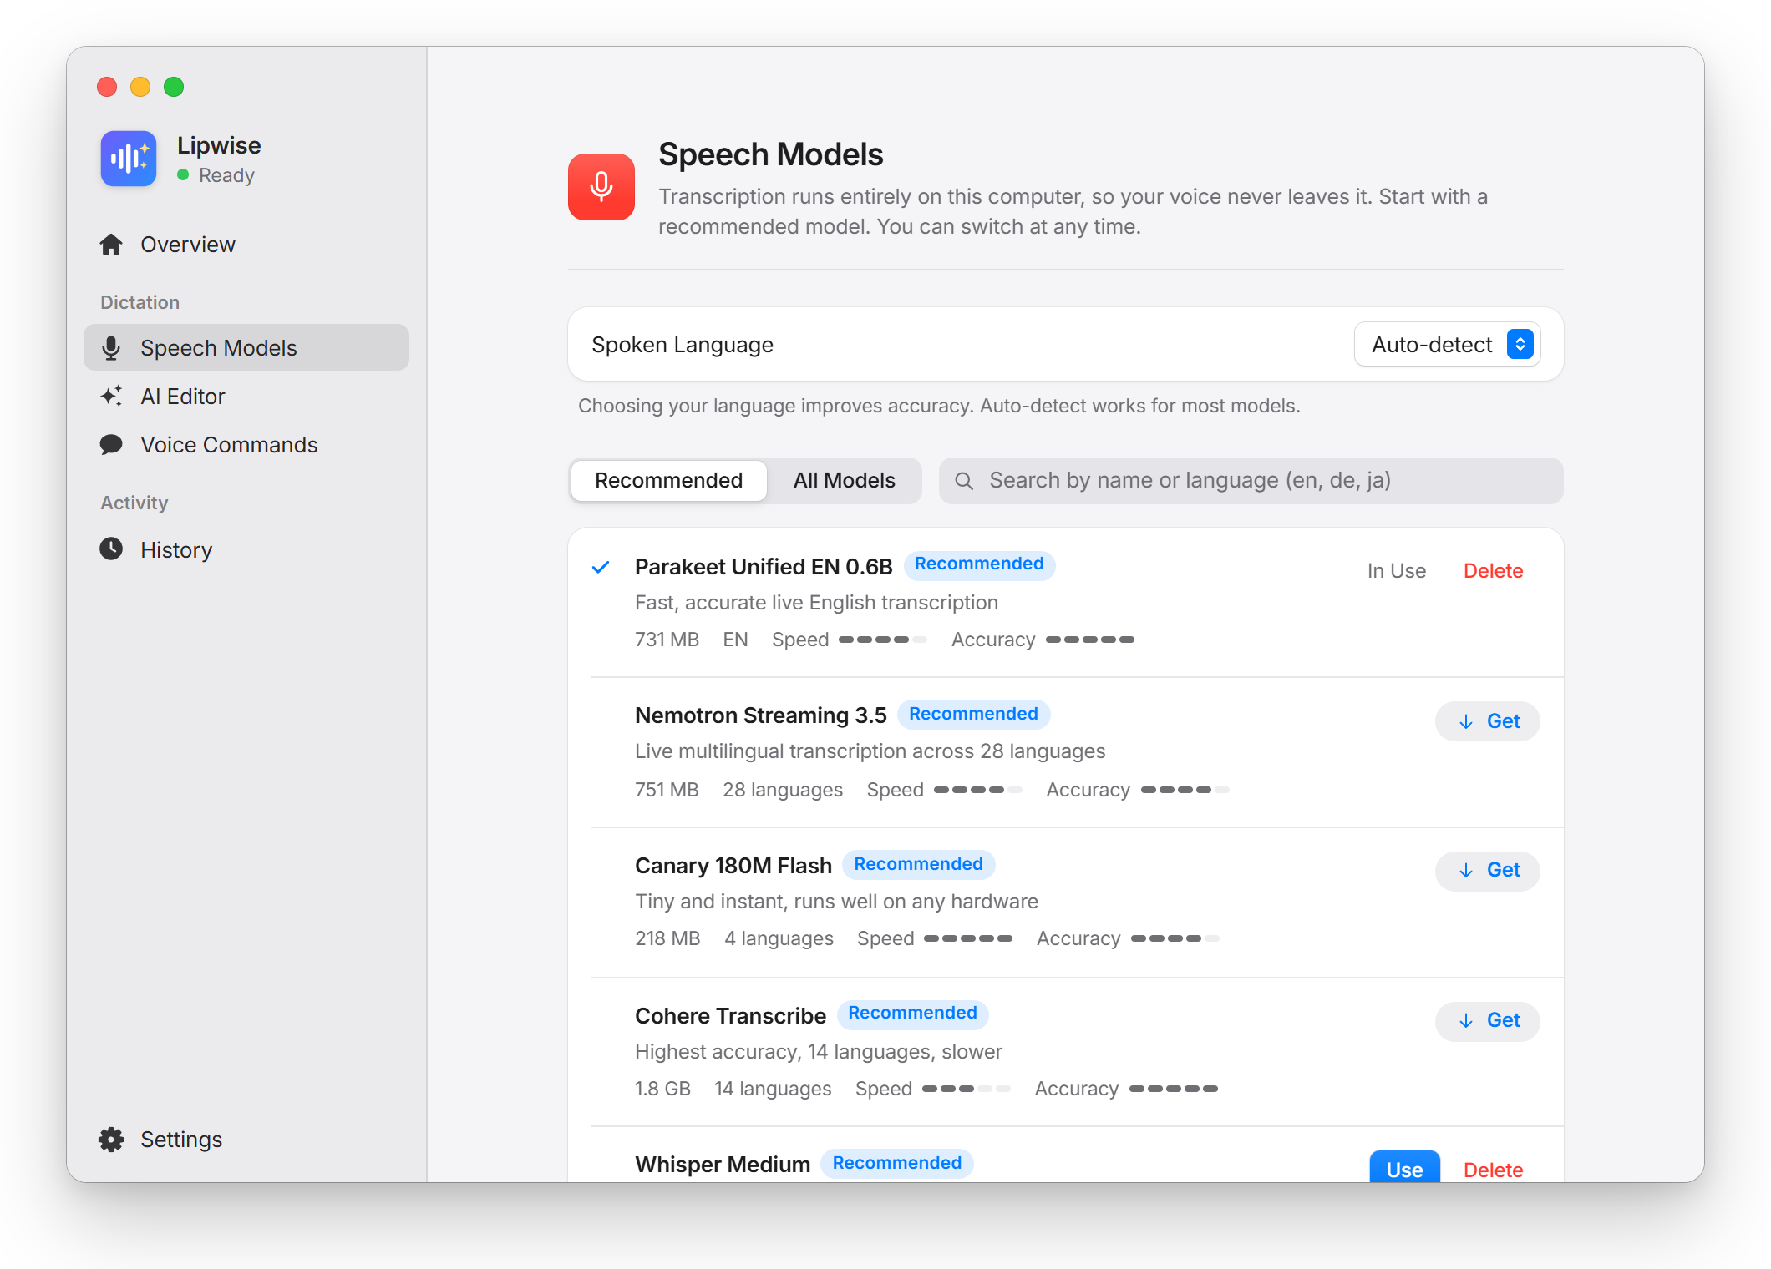Click the AI Editor sparkle icon
Viewport: 1771px width, 1269px height.
(x=112, y=397)
